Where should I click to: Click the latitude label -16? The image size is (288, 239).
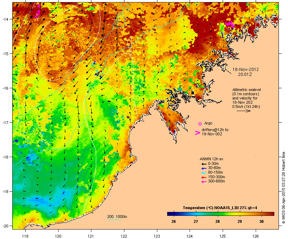(5, 88)
